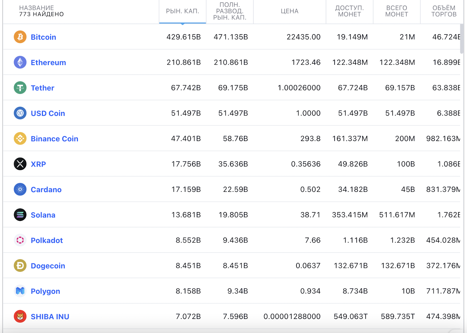Sort by the НАЗВАНИЕ column header
The width and height of the screenshot is (467, 333).
36,8
